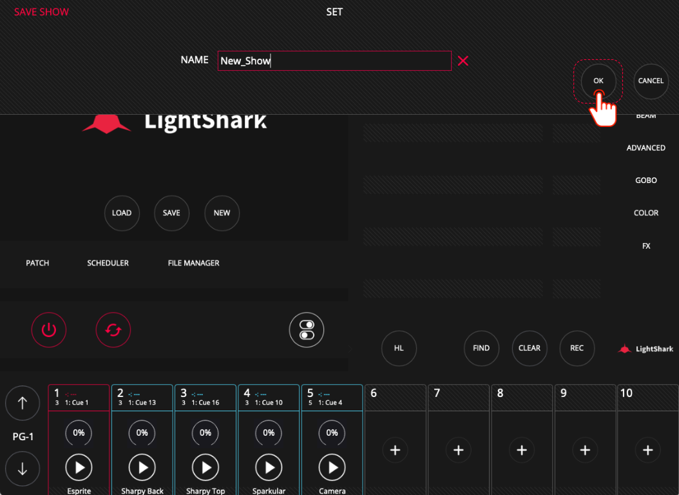Click the SAVE show button
Viewport: 679px width, 495px height.
[x=171, y=213]
